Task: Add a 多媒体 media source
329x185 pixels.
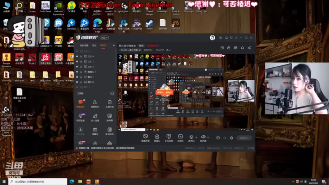Action: 180,138
